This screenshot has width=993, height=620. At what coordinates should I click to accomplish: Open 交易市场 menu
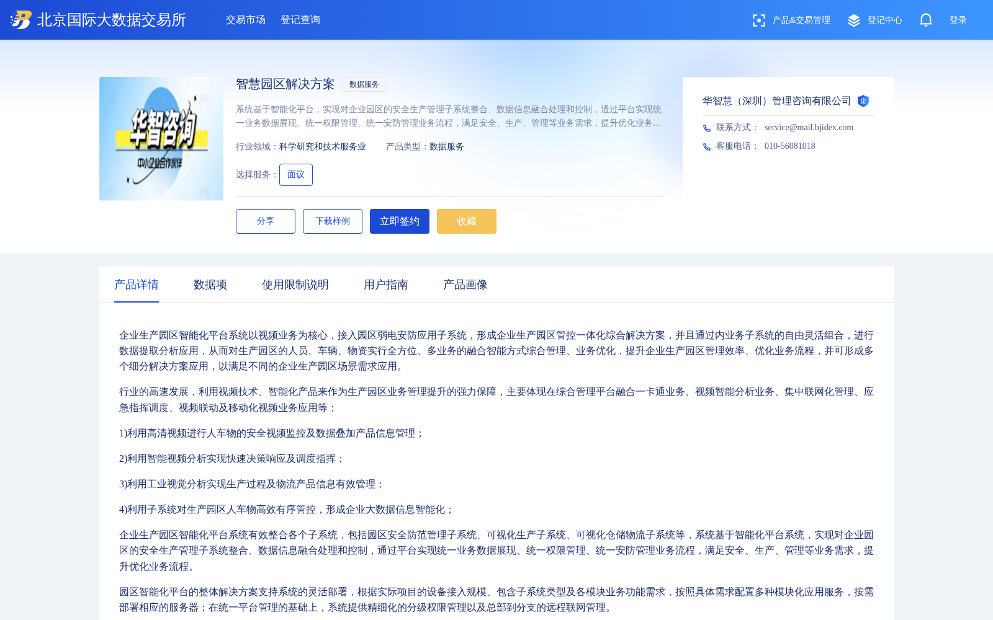click(x=246, y=20)
